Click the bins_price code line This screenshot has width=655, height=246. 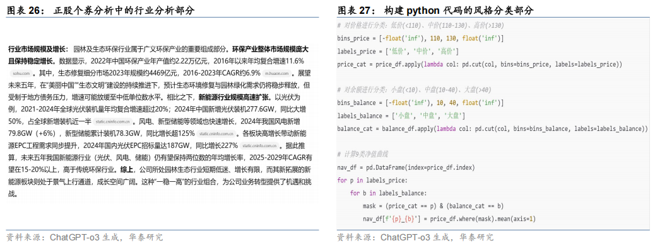[x=420, y=38]
